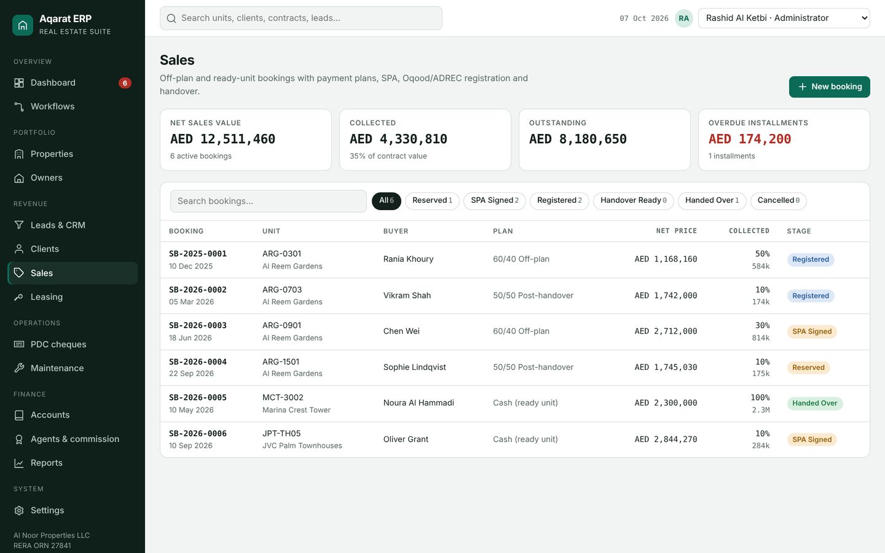
Task: Filter bookings by Handover Ready stage
Action: (x=634, y=201)
